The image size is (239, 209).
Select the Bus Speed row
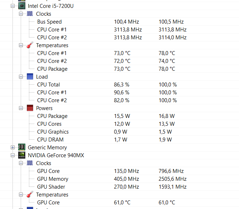click(49, 22)
